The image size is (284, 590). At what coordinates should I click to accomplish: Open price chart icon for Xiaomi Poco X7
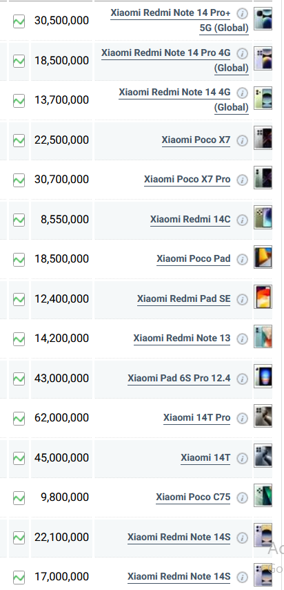click(19, 141)
